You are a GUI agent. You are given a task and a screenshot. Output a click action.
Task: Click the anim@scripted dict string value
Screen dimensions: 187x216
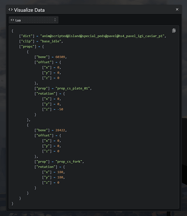click(102, 36)
